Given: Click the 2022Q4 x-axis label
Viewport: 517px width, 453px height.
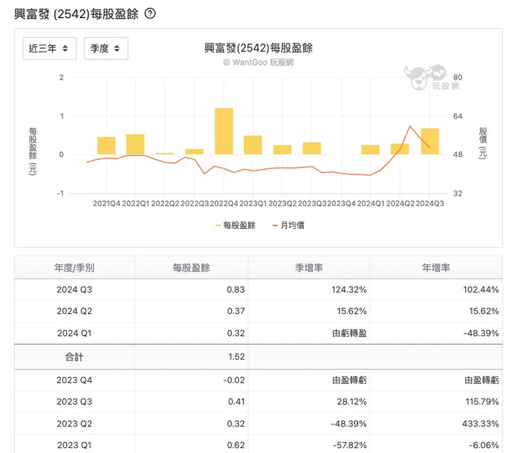Looking at the screenshot, I should click(224, 204).
